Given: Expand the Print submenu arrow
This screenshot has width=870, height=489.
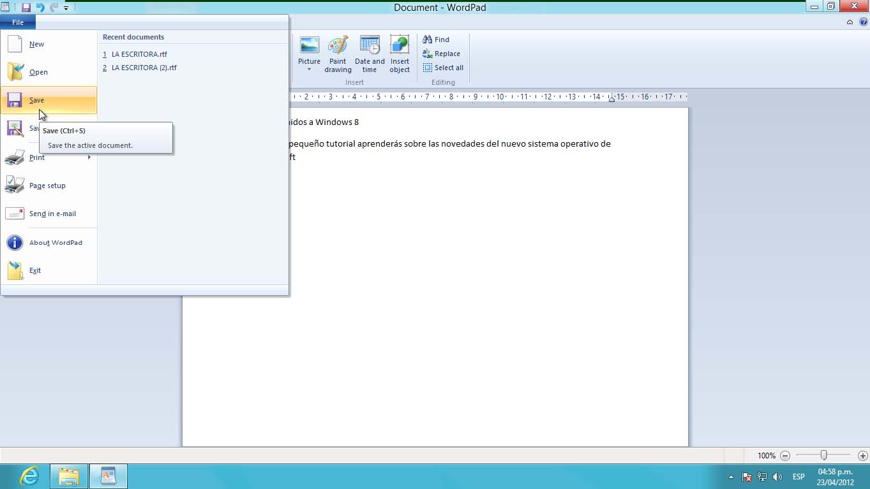Looking at the screenshot, I should [89, 157].
